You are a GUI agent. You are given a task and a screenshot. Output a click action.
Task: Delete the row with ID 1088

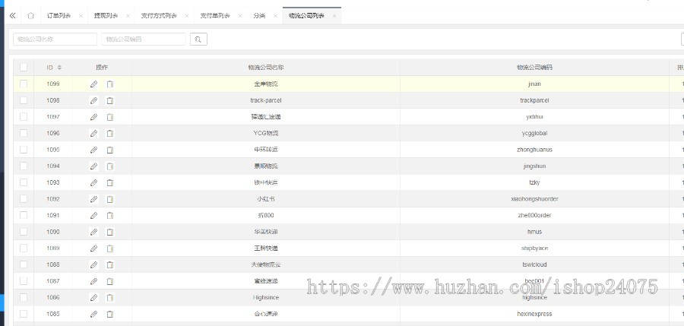click(110, 265)
